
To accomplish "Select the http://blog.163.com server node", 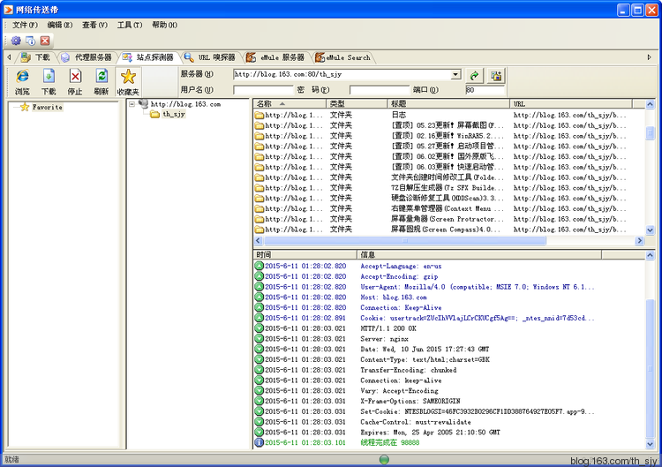I will 185,104.
